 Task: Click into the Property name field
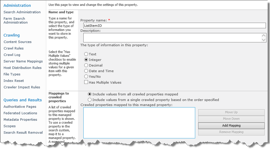pos(175,26)
